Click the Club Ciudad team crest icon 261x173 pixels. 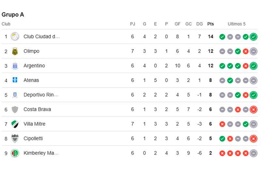tap(15, 37)
